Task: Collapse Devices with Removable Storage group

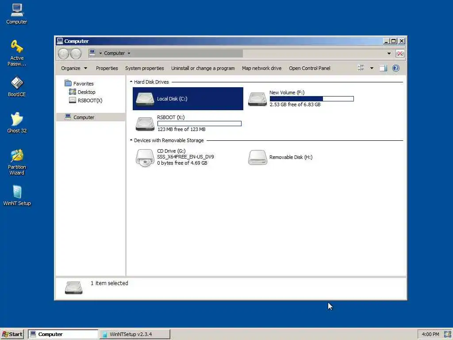Action: point(131,140)
